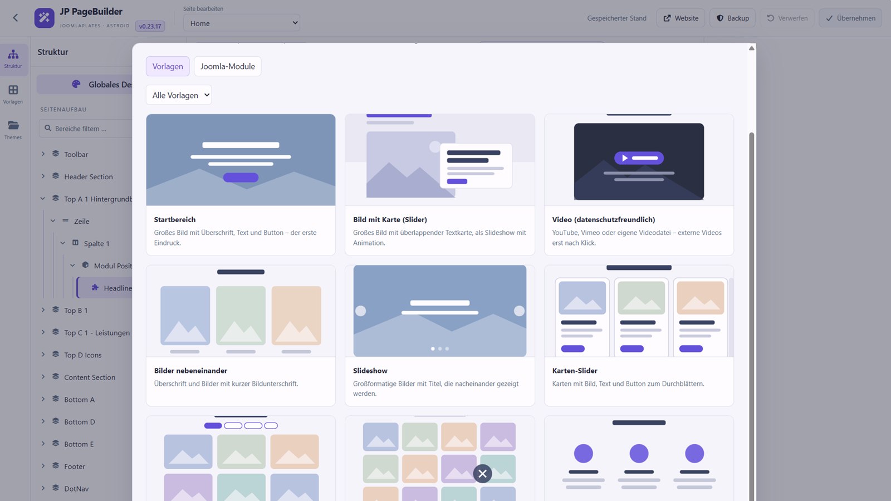Choose the Startbereich template thumbnail

point(241,160)
